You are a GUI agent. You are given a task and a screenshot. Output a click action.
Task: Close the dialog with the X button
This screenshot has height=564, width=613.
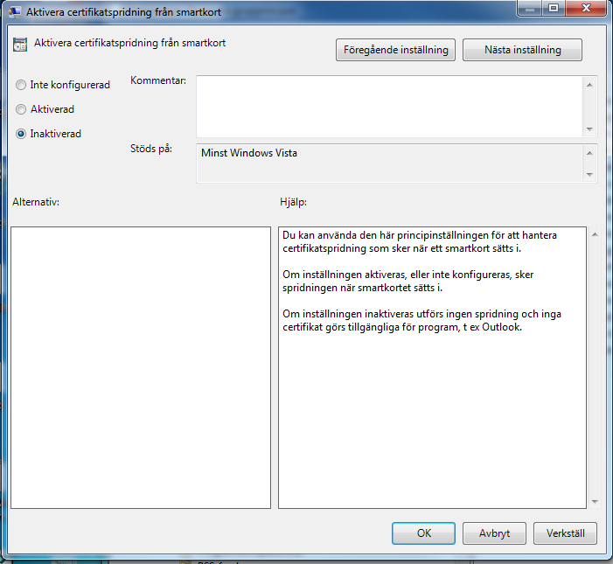click(586, 8)
